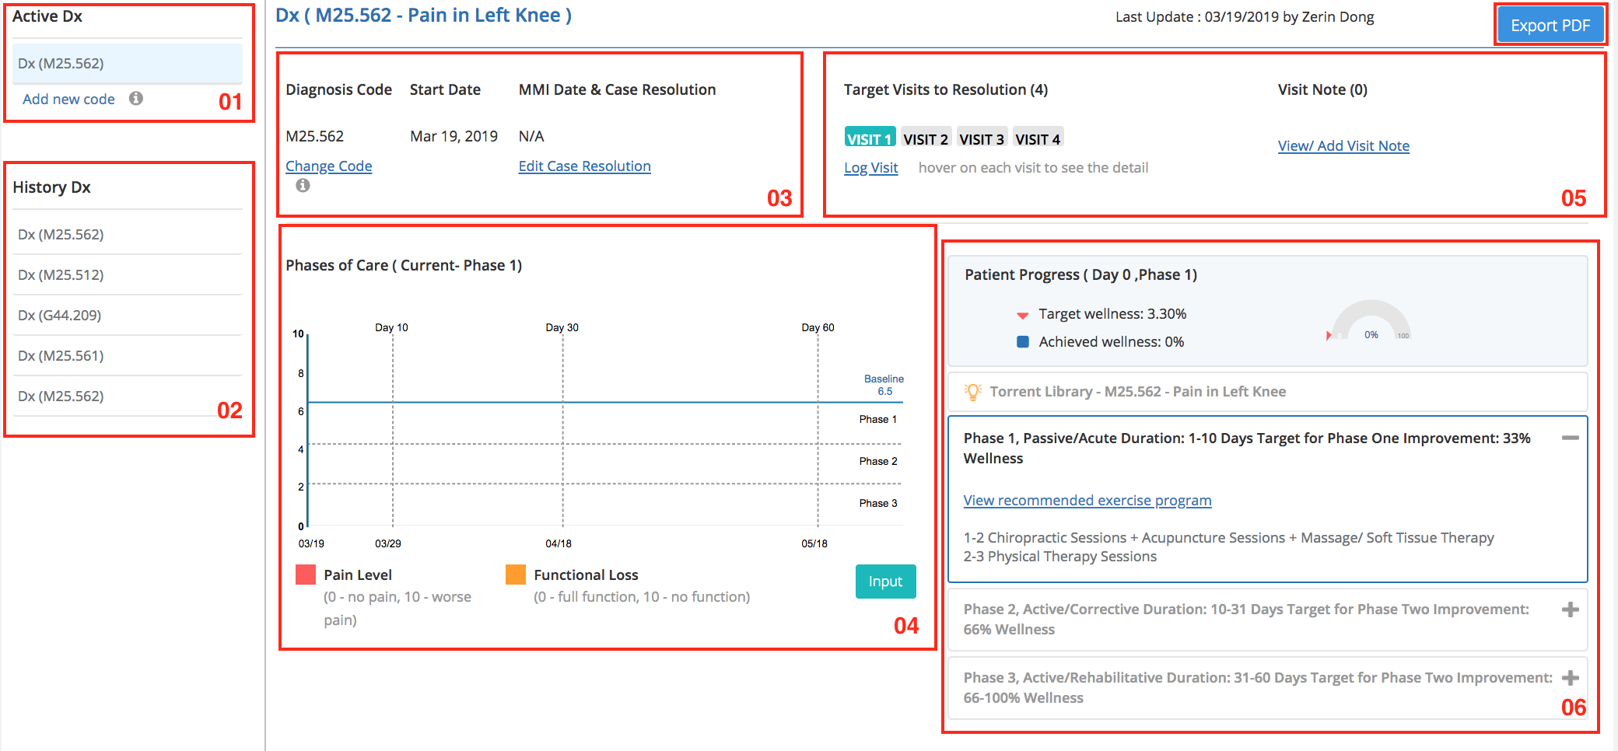The width and height of the screenshot is (1618, 751).
Task: Click the blue Achieved wellness square
Action: click(x=1023, y=341)
